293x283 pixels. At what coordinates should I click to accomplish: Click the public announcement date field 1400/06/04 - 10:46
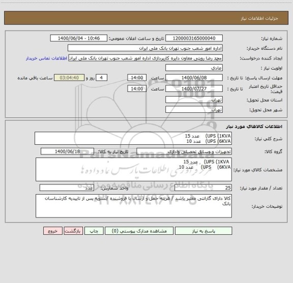79,38
